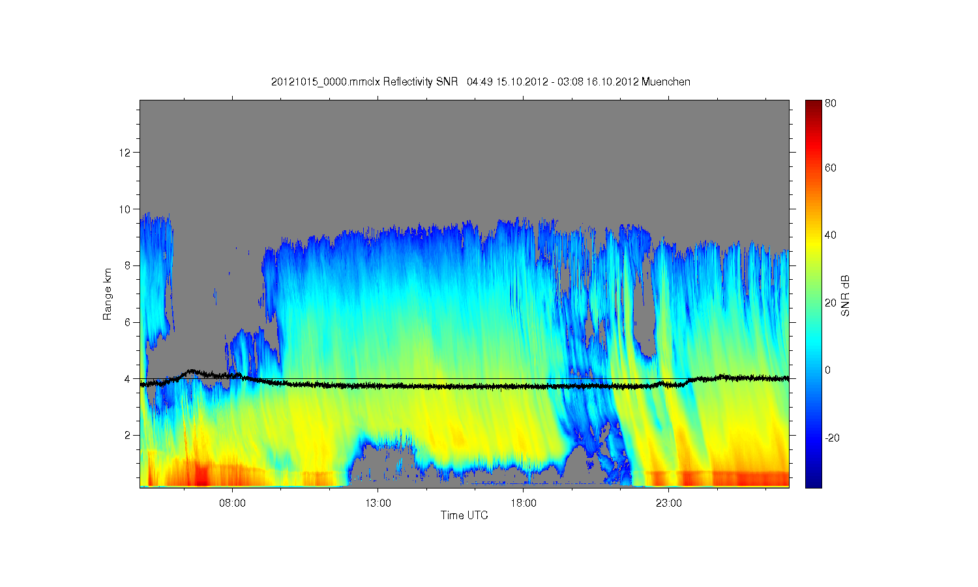Click the colorbar '80' value label
This screenshot has width=978, height=587.
click(831, 103)
